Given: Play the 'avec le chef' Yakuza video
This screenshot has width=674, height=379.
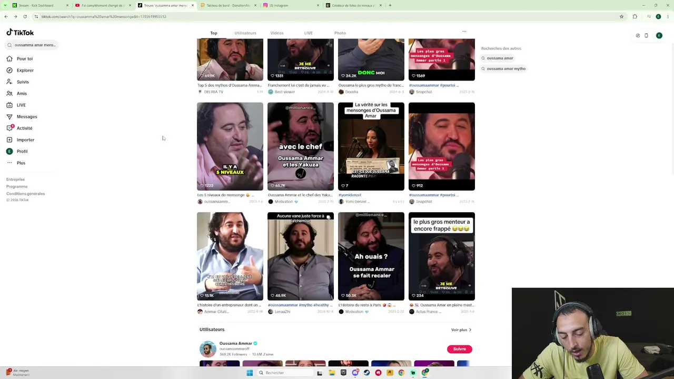Looking at the screenshot, I should coord(301,146).
